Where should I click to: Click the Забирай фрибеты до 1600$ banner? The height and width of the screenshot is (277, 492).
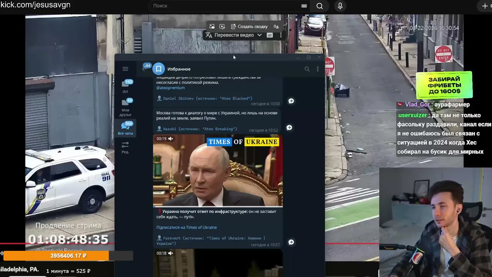(x=444, y=85)
